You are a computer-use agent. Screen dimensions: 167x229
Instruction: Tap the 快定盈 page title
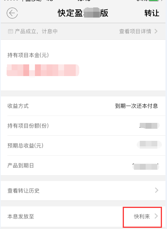pyautogui.click(x=83, y=13)
